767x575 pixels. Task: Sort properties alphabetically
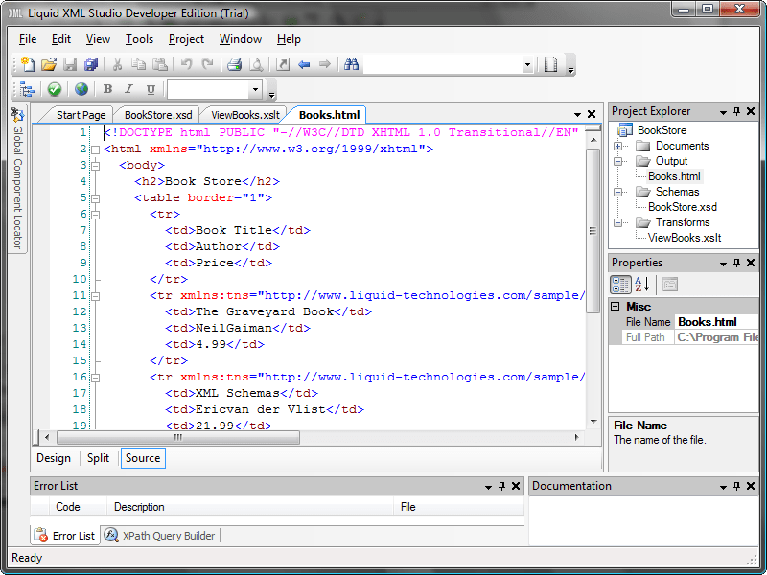pos(640,285)
